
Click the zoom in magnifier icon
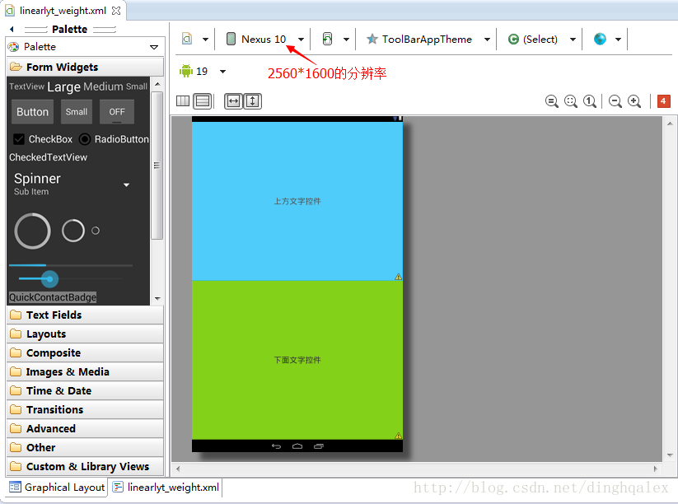634,101
